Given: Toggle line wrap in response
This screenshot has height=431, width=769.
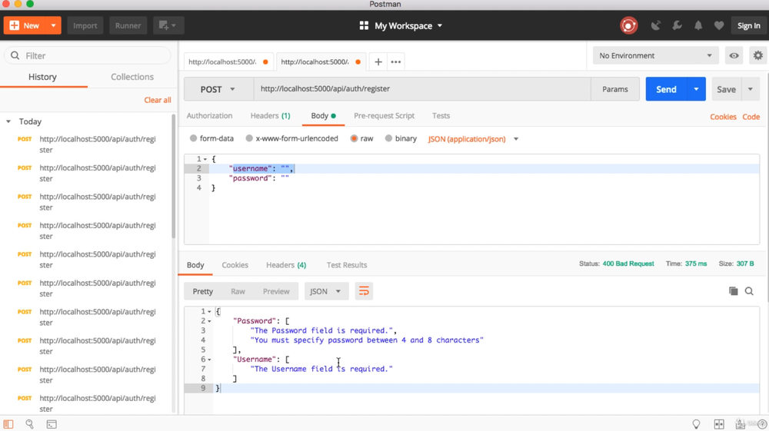Looking at the screenshot, I should click(x=364, y=291).
